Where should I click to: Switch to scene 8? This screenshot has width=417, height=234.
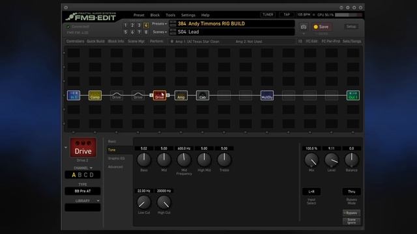click(146, 32)
